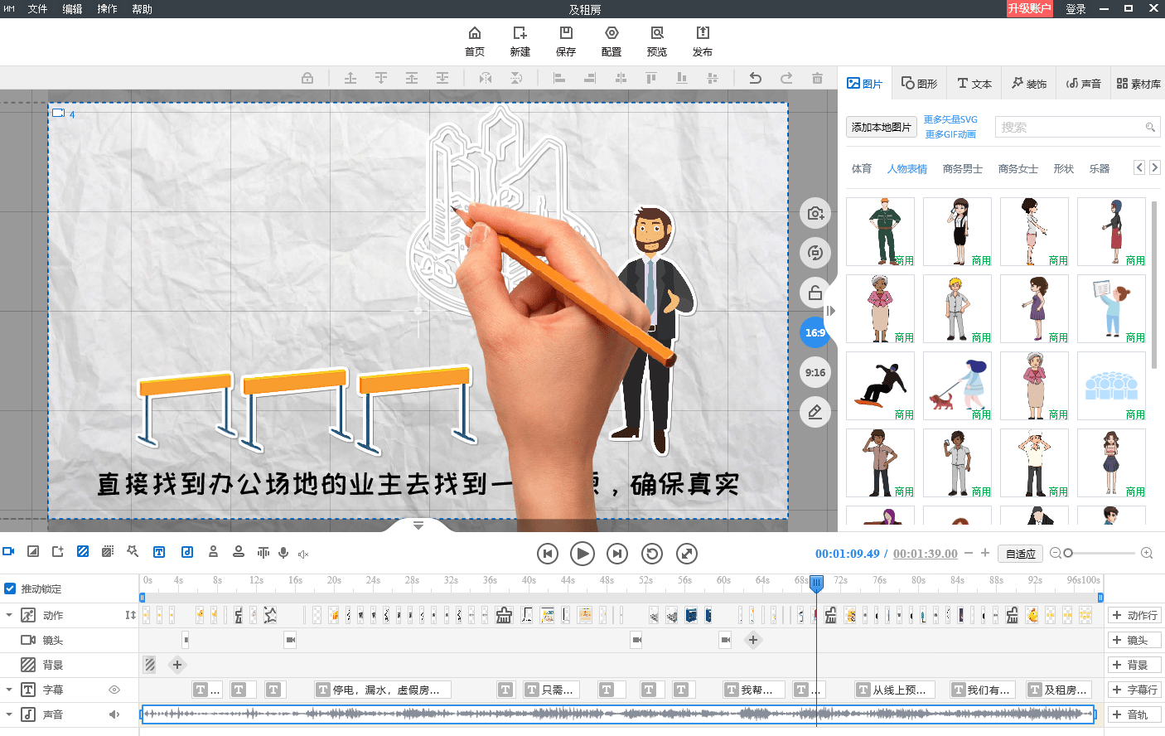This screenshot has height=736, width=1165.
Task: Click the 添加本地图片 button
Action: tap(881, 127)
